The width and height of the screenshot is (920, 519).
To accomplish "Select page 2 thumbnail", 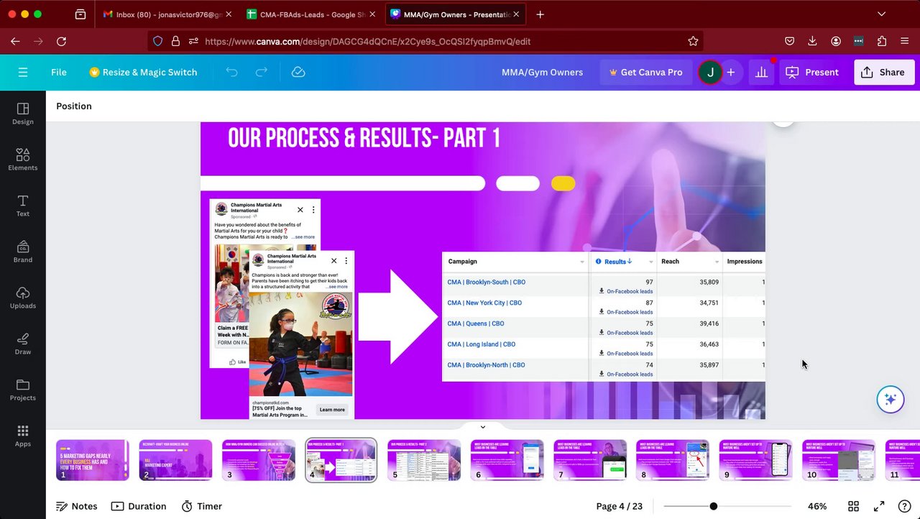I will coord(175,460).
